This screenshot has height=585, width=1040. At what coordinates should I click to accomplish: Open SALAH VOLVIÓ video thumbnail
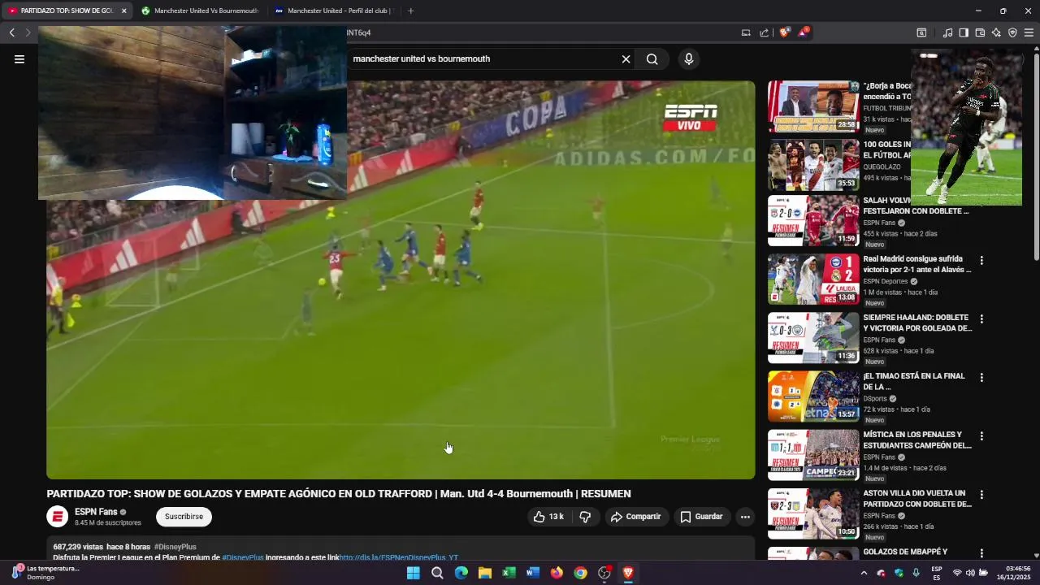click(x=813, y=220)
